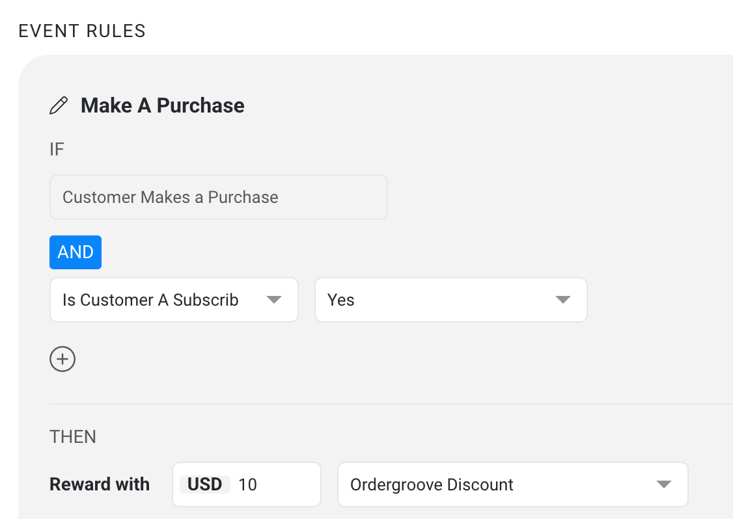
Task: Expand the Ordergroove Discount reward type dropdown
Action: click(513, 485)
